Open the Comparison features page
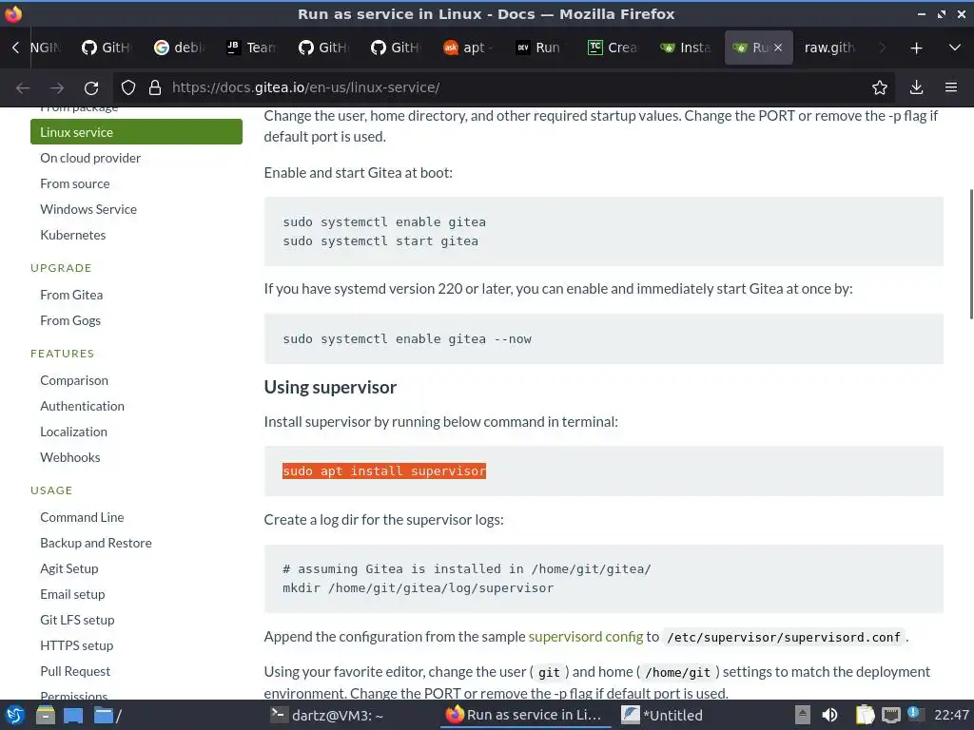This screenshot has width=974, height=730. (74, 380)
